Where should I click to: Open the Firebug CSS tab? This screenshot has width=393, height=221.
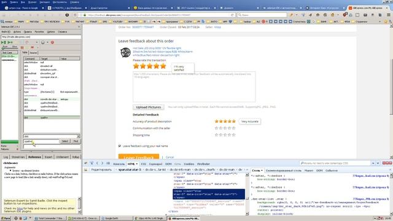(143, 164)
